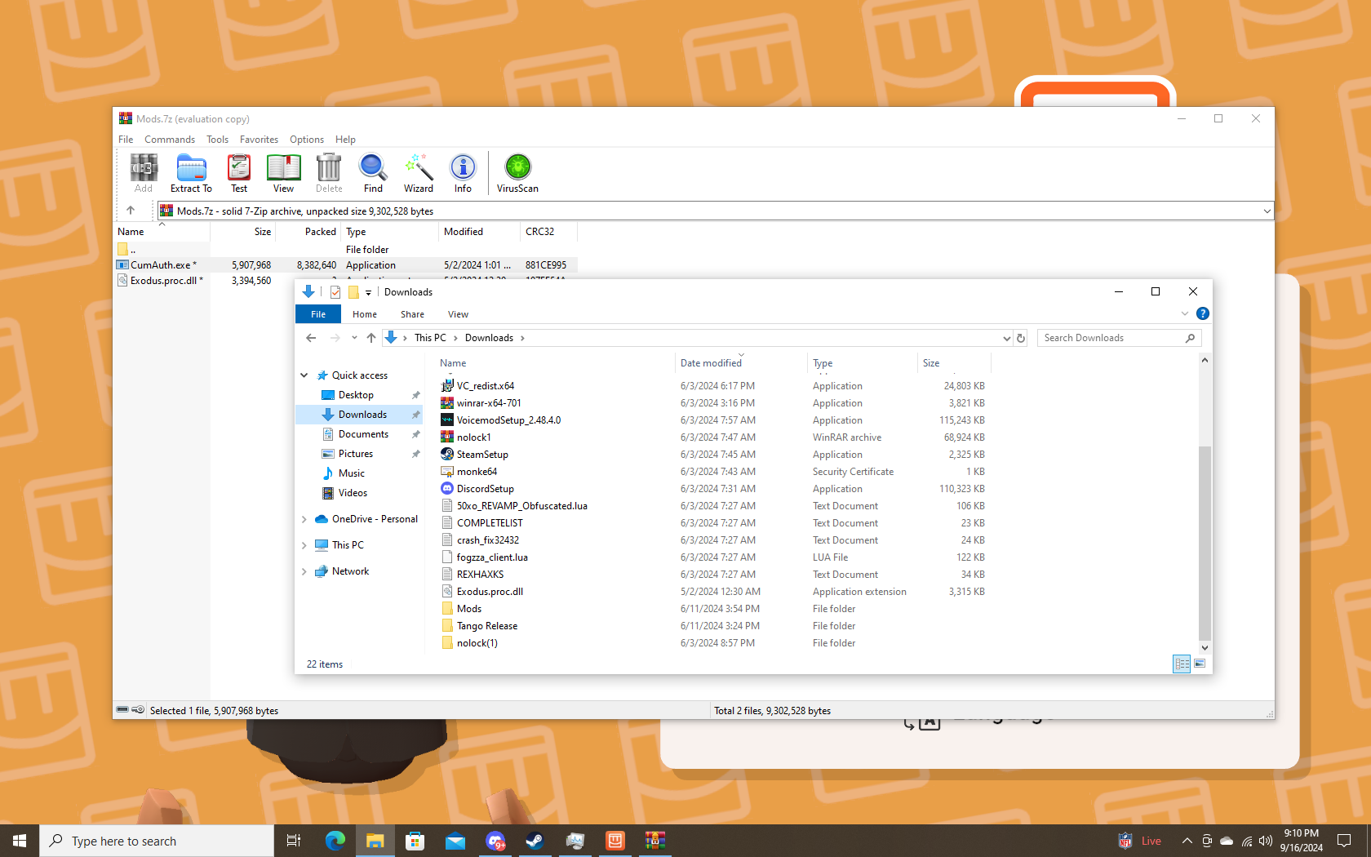Expand the This PC tree node
The image size is (1371, 857).
[304, 545]
